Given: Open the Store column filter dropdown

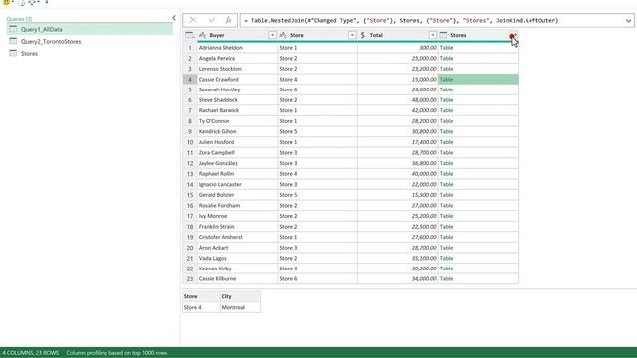Looking at the screenshot, I should pos(352,36).
